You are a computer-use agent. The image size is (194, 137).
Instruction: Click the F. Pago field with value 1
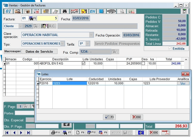click(x=19, y=106)
